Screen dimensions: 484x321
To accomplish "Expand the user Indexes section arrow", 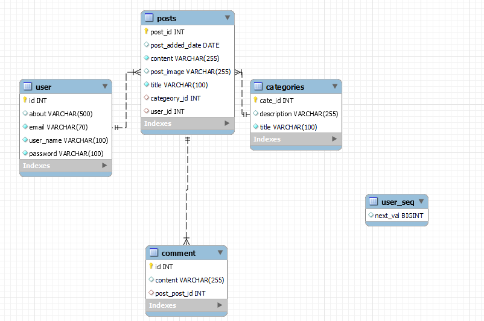I will tap(104, 166).
